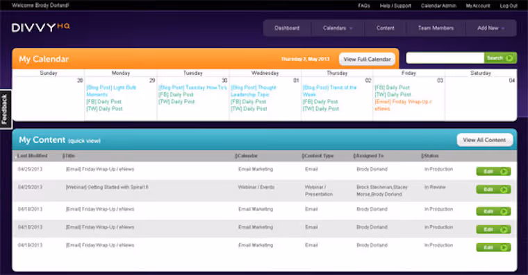Open Wednesday's Thought Leadership Topic post

tap(253, 91)
